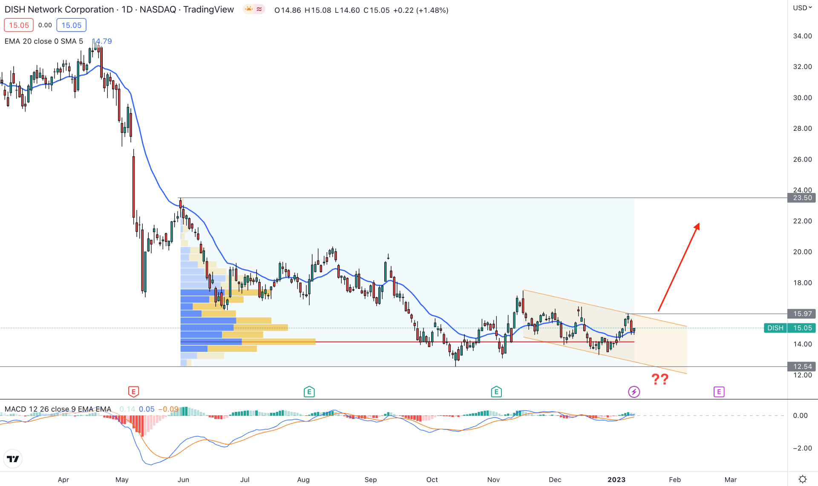Click the 12.54 price level label
This screenshot has height=486, width=818.
[802, 366]
